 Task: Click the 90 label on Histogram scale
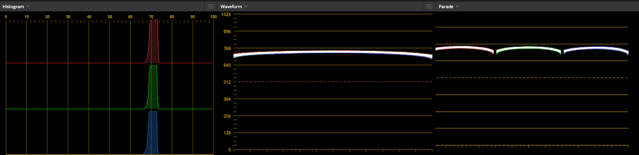pyautogui.click(x=193, y=17)
